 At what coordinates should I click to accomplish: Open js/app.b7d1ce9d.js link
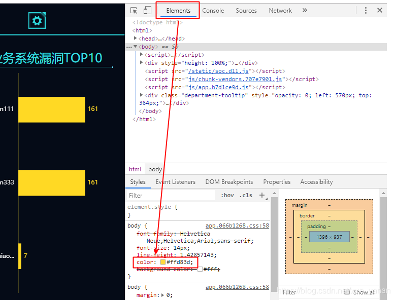(218, 87)
